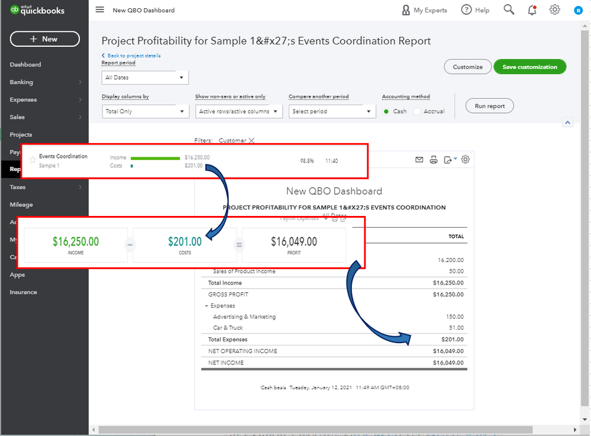Screen dimensions: 591x436
Task: Click scroll down arrow on vertical scrollbar
Action: tap(585, 419)
